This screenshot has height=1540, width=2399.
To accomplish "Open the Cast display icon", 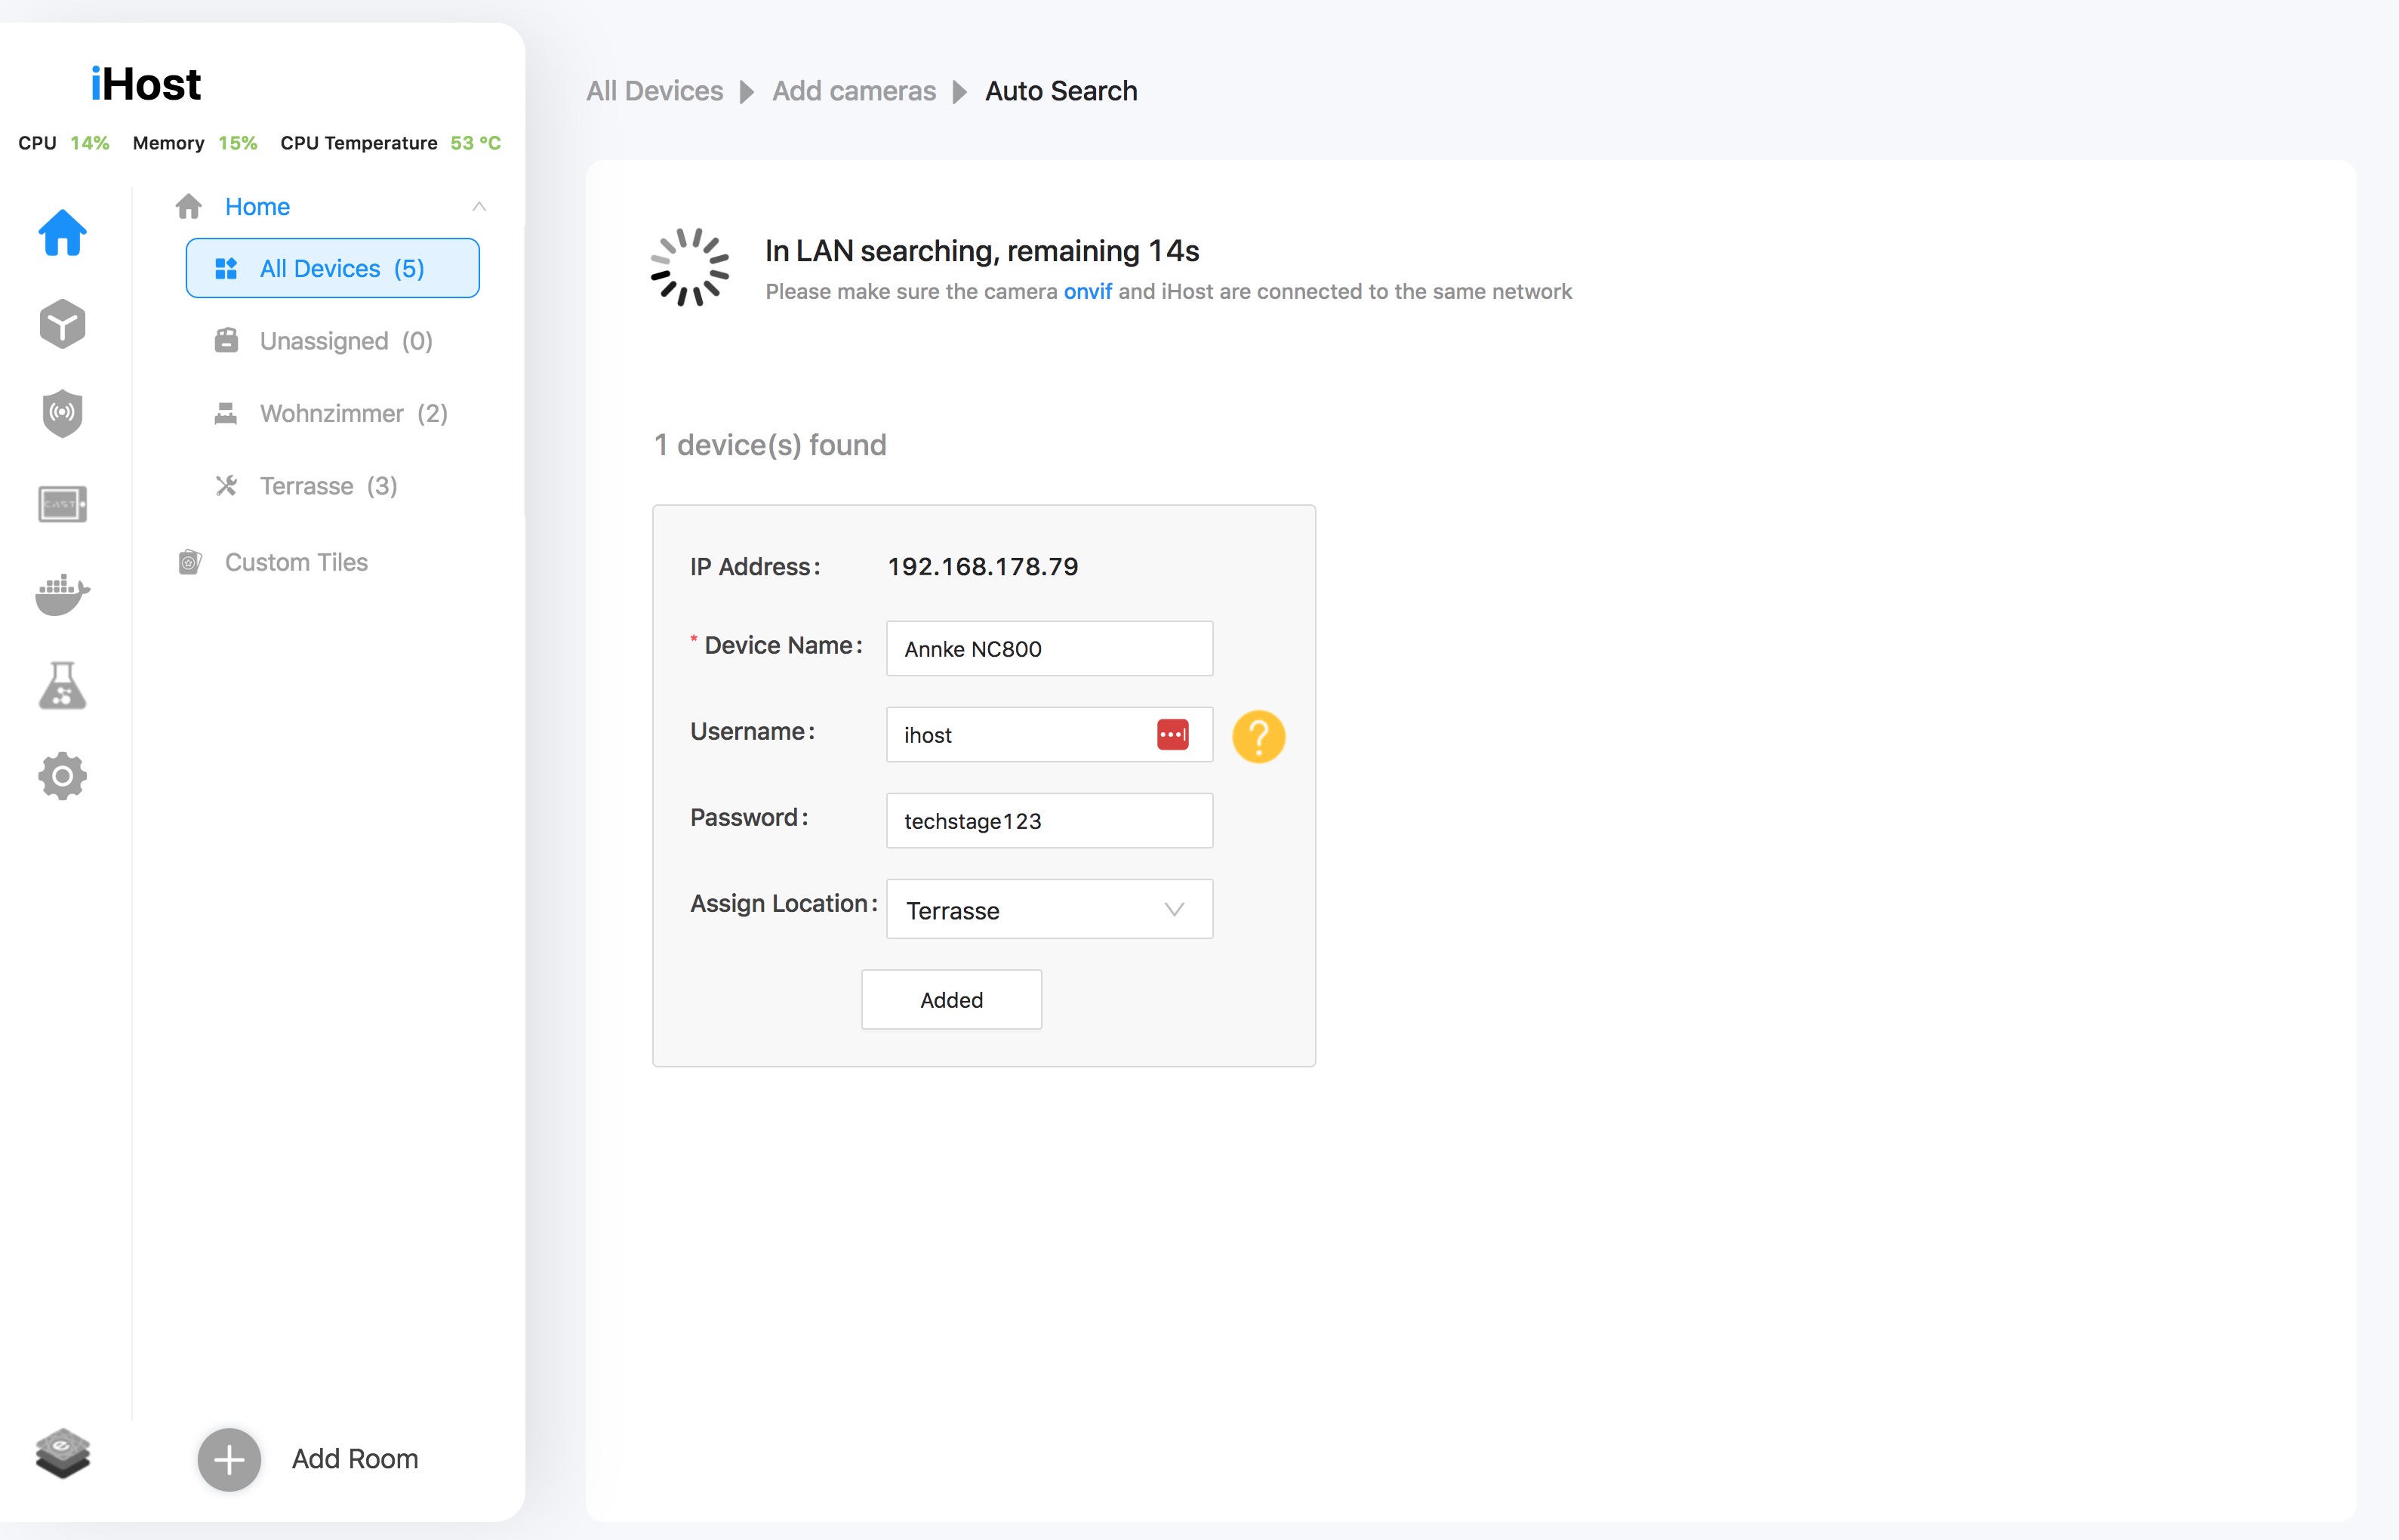I will coord(62,504).
